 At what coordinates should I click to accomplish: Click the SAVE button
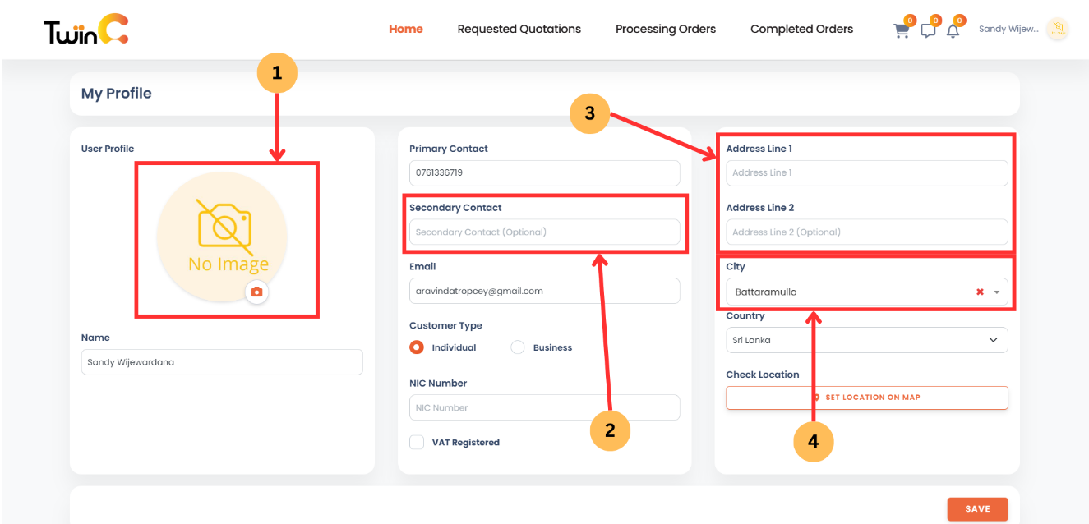pos(977,508)
